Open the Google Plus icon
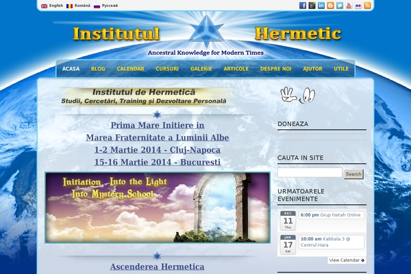411x274 pixels. 312,5
